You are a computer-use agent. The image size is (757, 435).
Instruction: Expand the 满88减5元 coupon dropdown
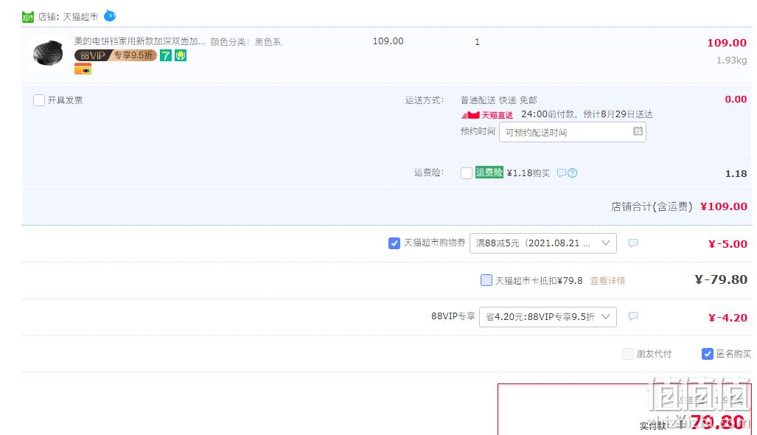coord(543,243)
